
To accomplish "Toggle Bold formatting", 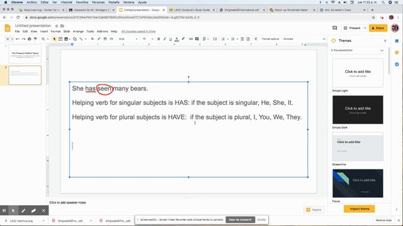I will 159,39.
